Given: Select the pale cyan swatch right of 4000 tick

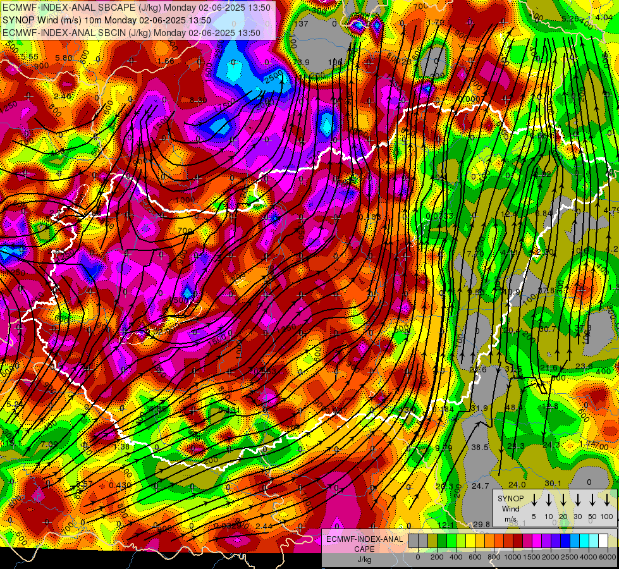Looking at the screenshot, I should point(594,541).
